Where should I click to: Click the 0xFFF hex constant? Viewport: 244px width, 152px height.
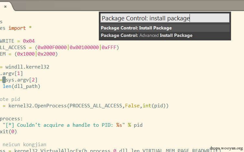click(109, 48)
